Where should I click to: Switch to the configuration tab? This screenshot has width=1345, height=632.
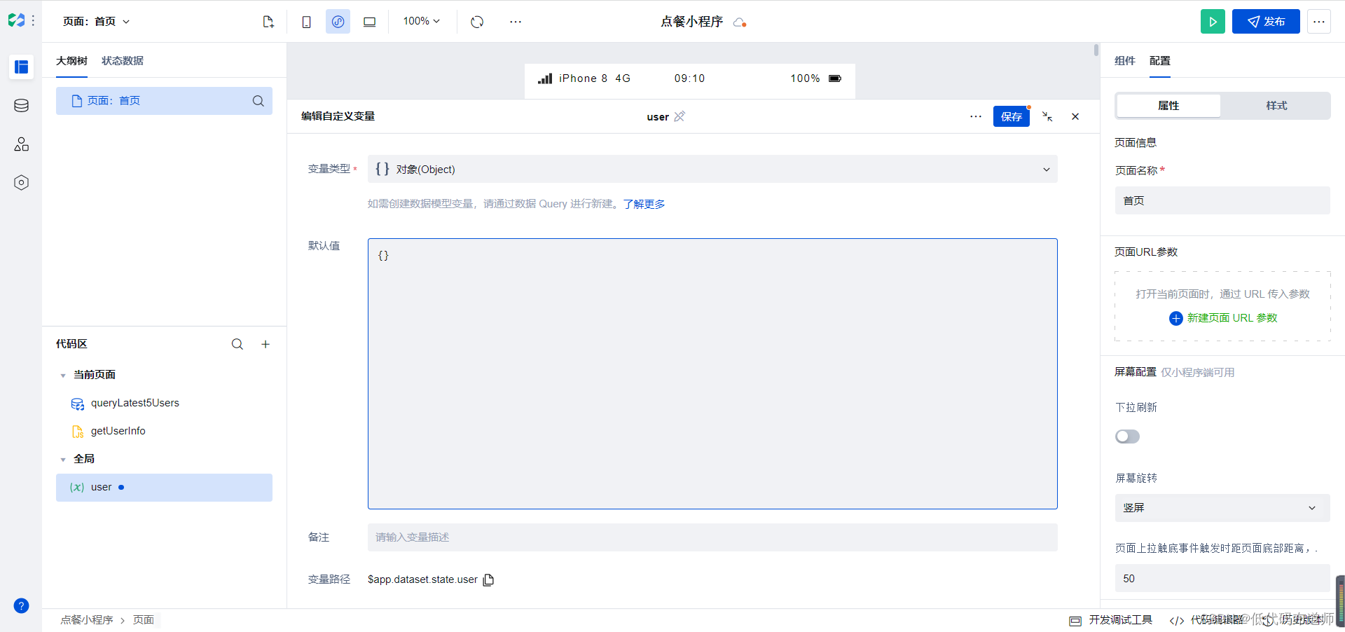click(1160, 61)
